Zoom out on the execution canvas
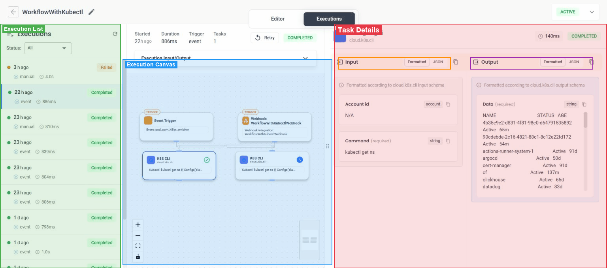This screenshot has width=607, height=268. 138,236
